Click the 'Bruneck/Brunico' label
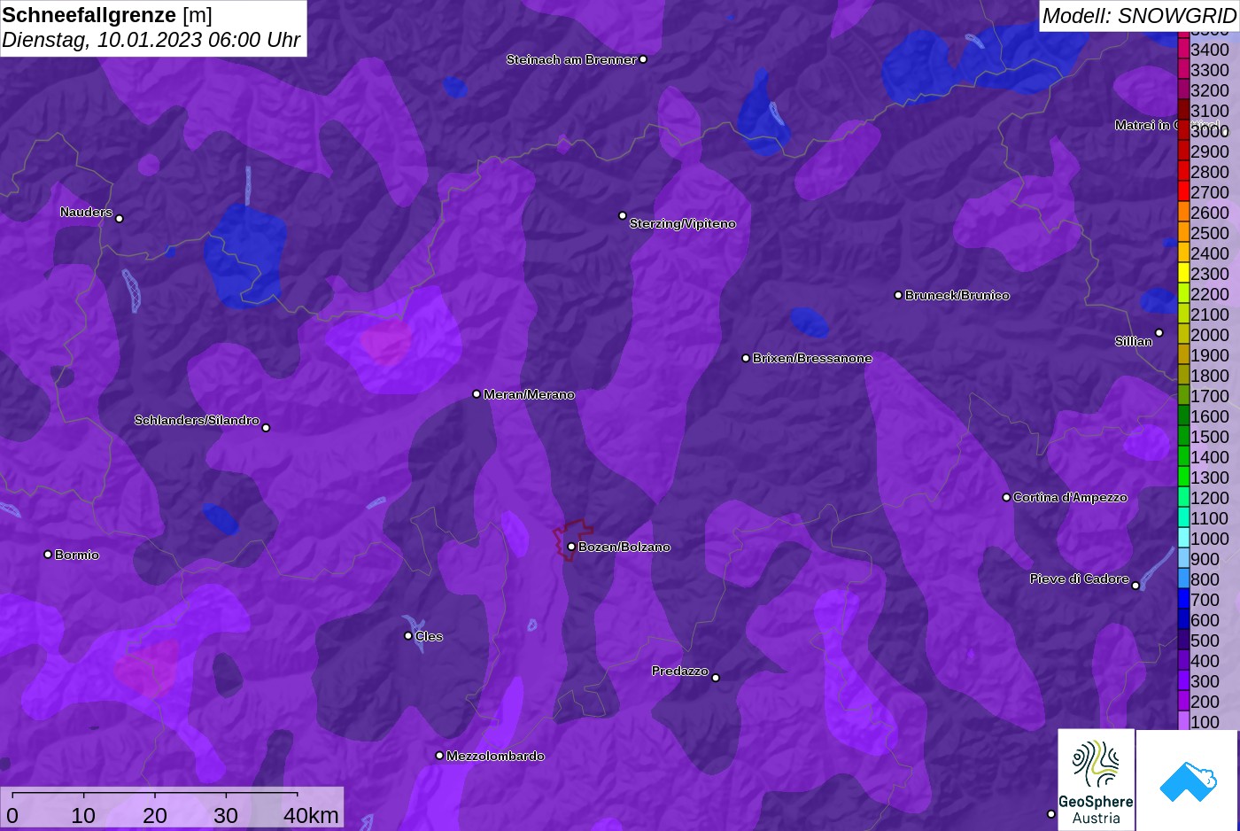 point(957,295)
